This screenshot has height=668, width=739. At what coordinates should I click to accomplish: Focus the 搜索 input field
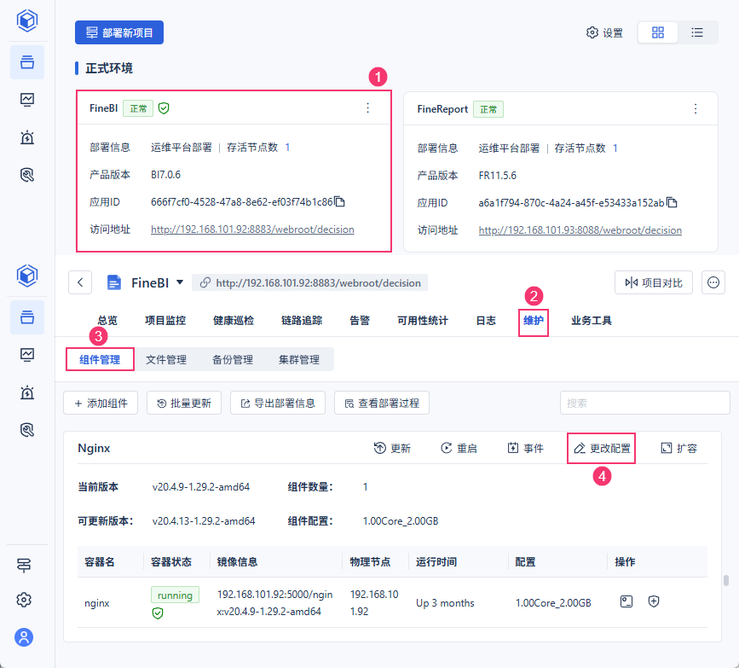(x=644, y=403)
